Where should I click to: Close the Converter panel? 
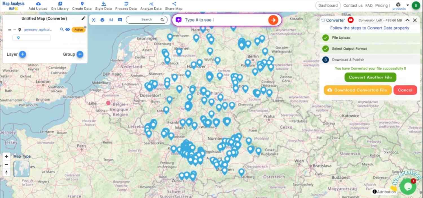click(x=415, y=20)
